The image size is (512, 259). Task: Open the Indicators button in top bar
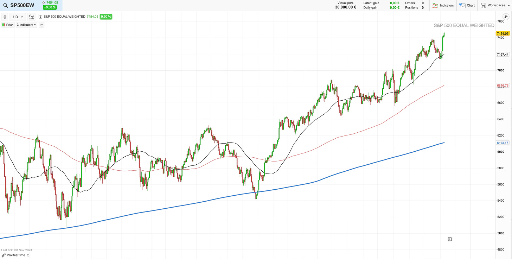(x=443, y=5)
